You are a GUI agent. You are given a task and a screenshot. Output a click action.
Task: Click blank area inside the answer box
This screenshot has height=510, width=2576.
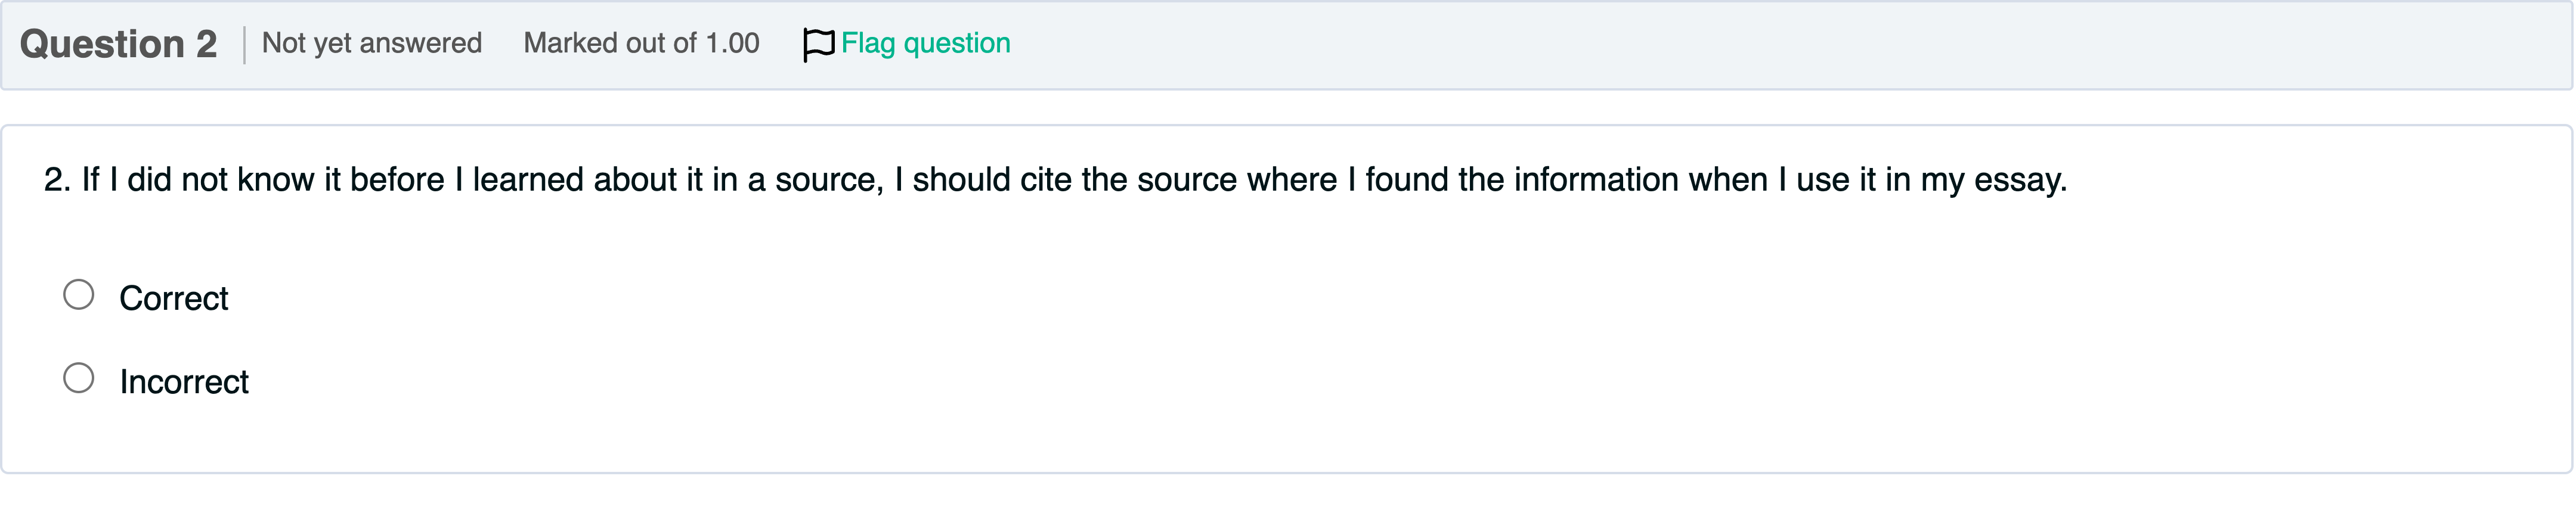pyautogui.click(x=1300, y=340)
